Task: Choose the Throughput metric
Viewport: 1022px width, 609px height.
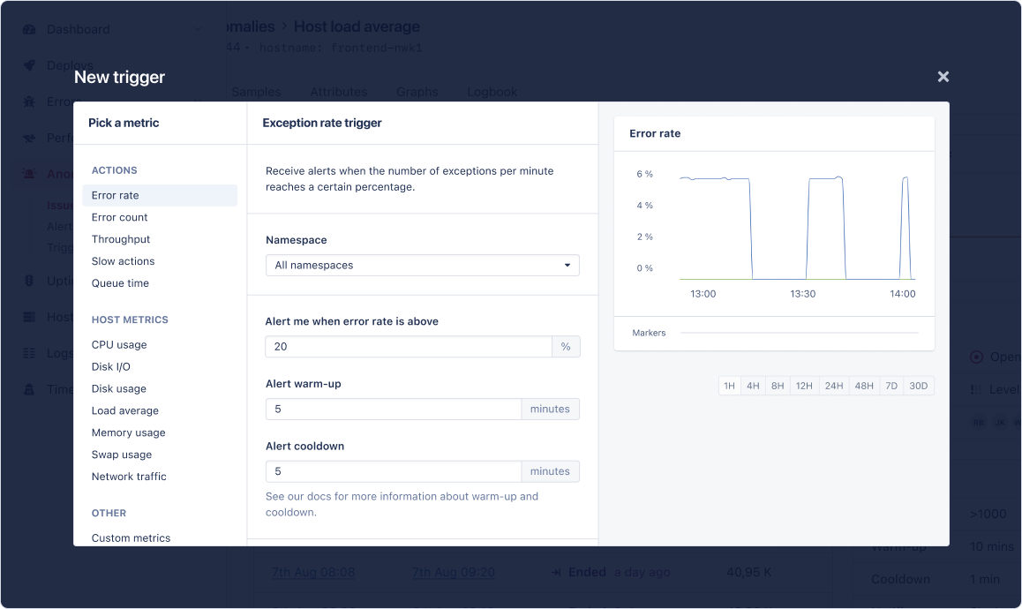Action: (121, 239)
